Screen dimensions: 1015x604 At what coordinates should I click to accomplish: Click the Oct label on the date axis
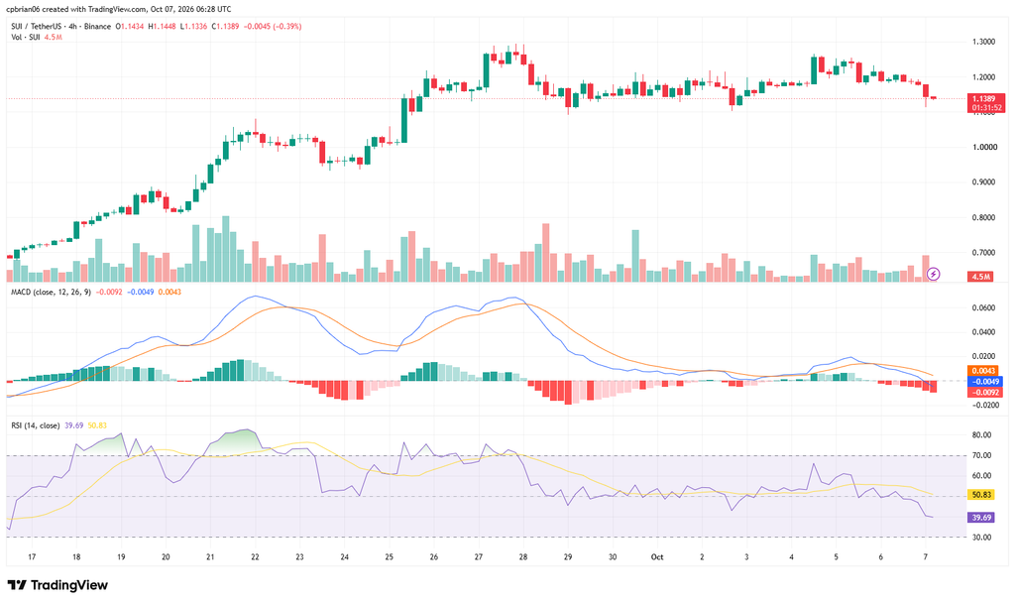point(657,556)
